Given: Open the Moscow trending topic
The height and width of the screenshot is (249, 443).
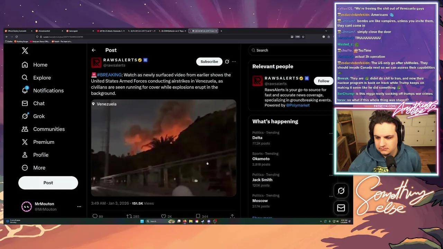Looking at the screenshot, I should coord(260,201).
